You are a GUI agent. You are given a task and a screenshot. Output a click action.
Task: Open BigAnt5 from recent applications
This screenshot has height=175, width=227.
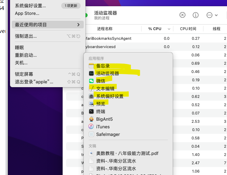pos(128,119)
